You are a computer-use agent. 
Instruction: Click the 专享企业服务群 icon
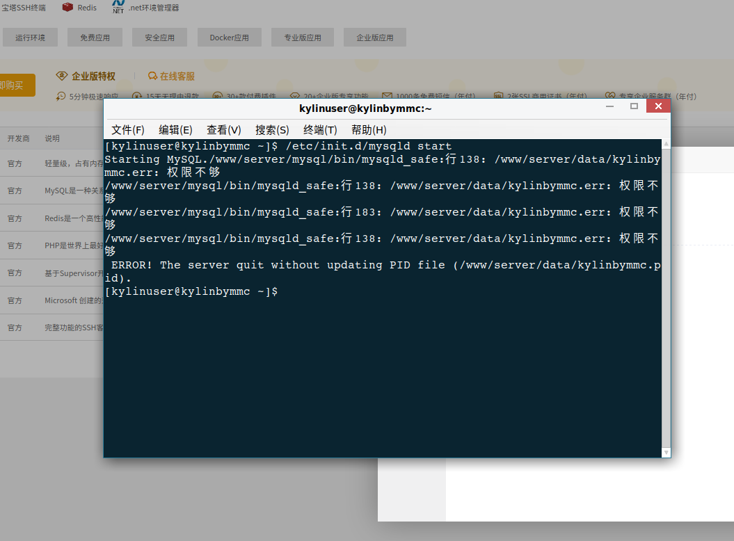tap(610, 97)
